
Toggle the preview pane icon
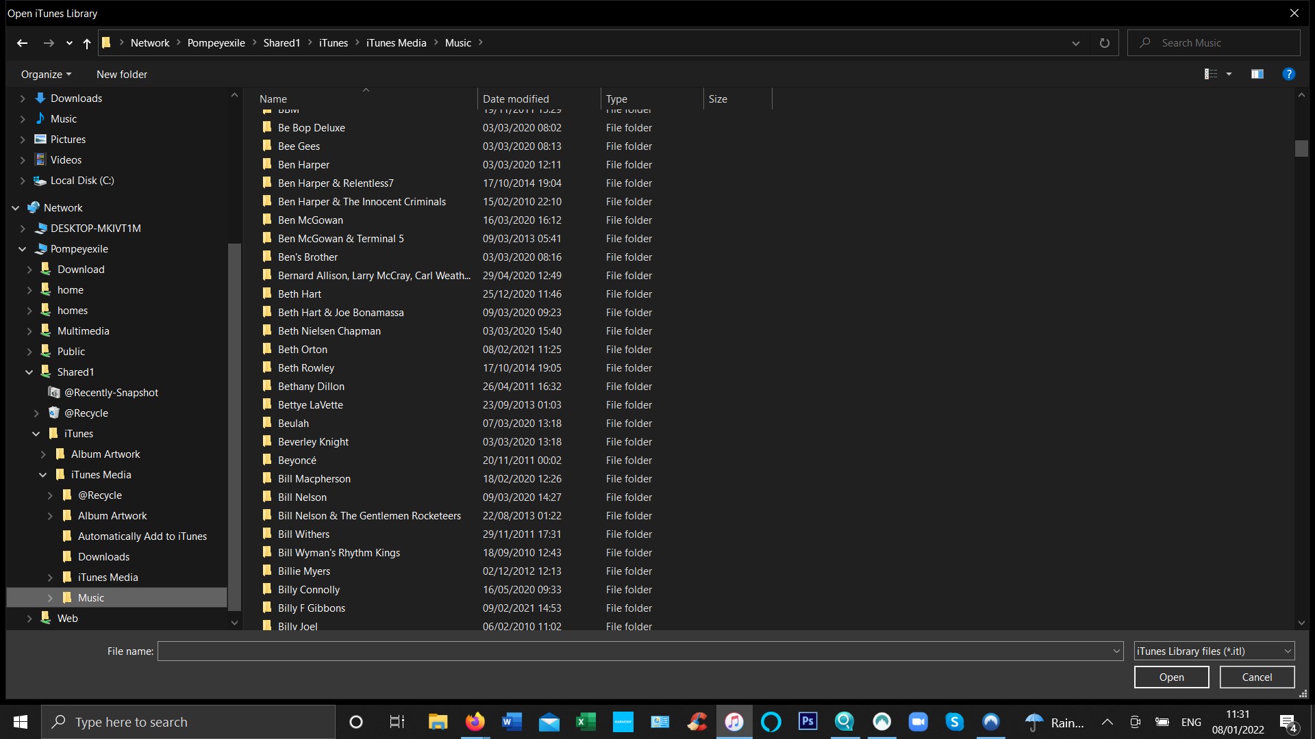pyautogui.click(x=1257, y=74)
